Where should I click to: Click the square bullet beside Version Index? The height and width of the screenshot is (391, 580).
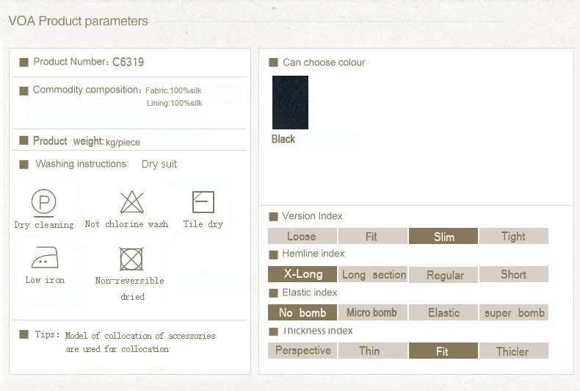click(273, 217)
